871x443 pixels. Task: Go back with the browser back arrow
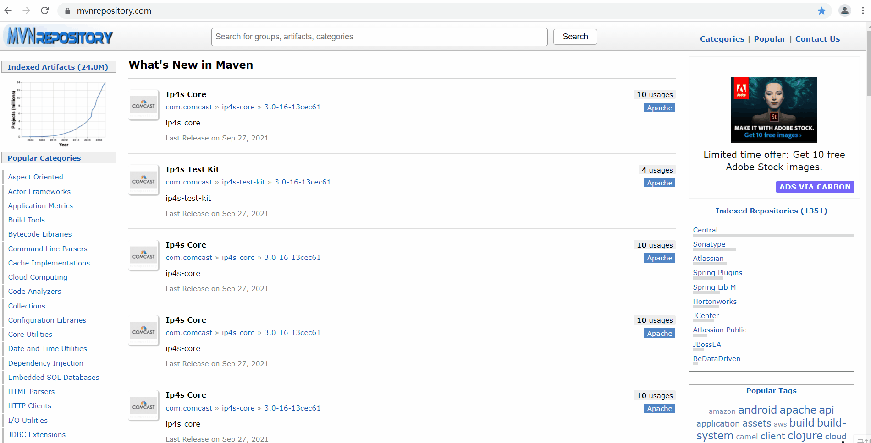pos(8,11)
